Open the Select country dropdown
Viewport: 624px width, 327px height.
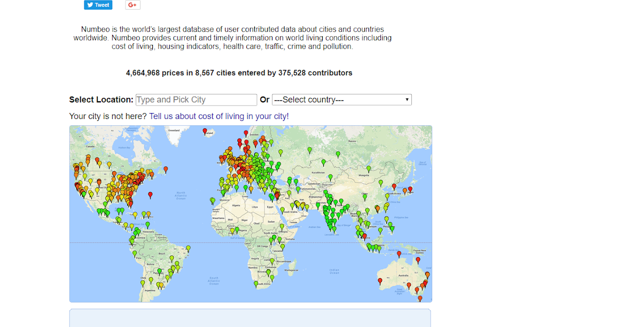(x=341, y=99)
